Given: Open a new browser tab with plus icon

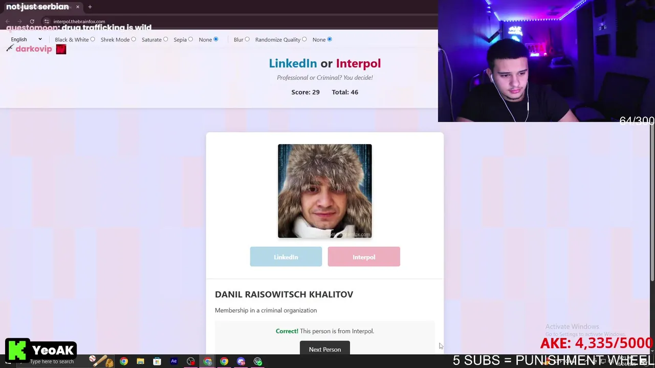Looking at the screenshot, I should pyautogui.click(x=90, y=7).
